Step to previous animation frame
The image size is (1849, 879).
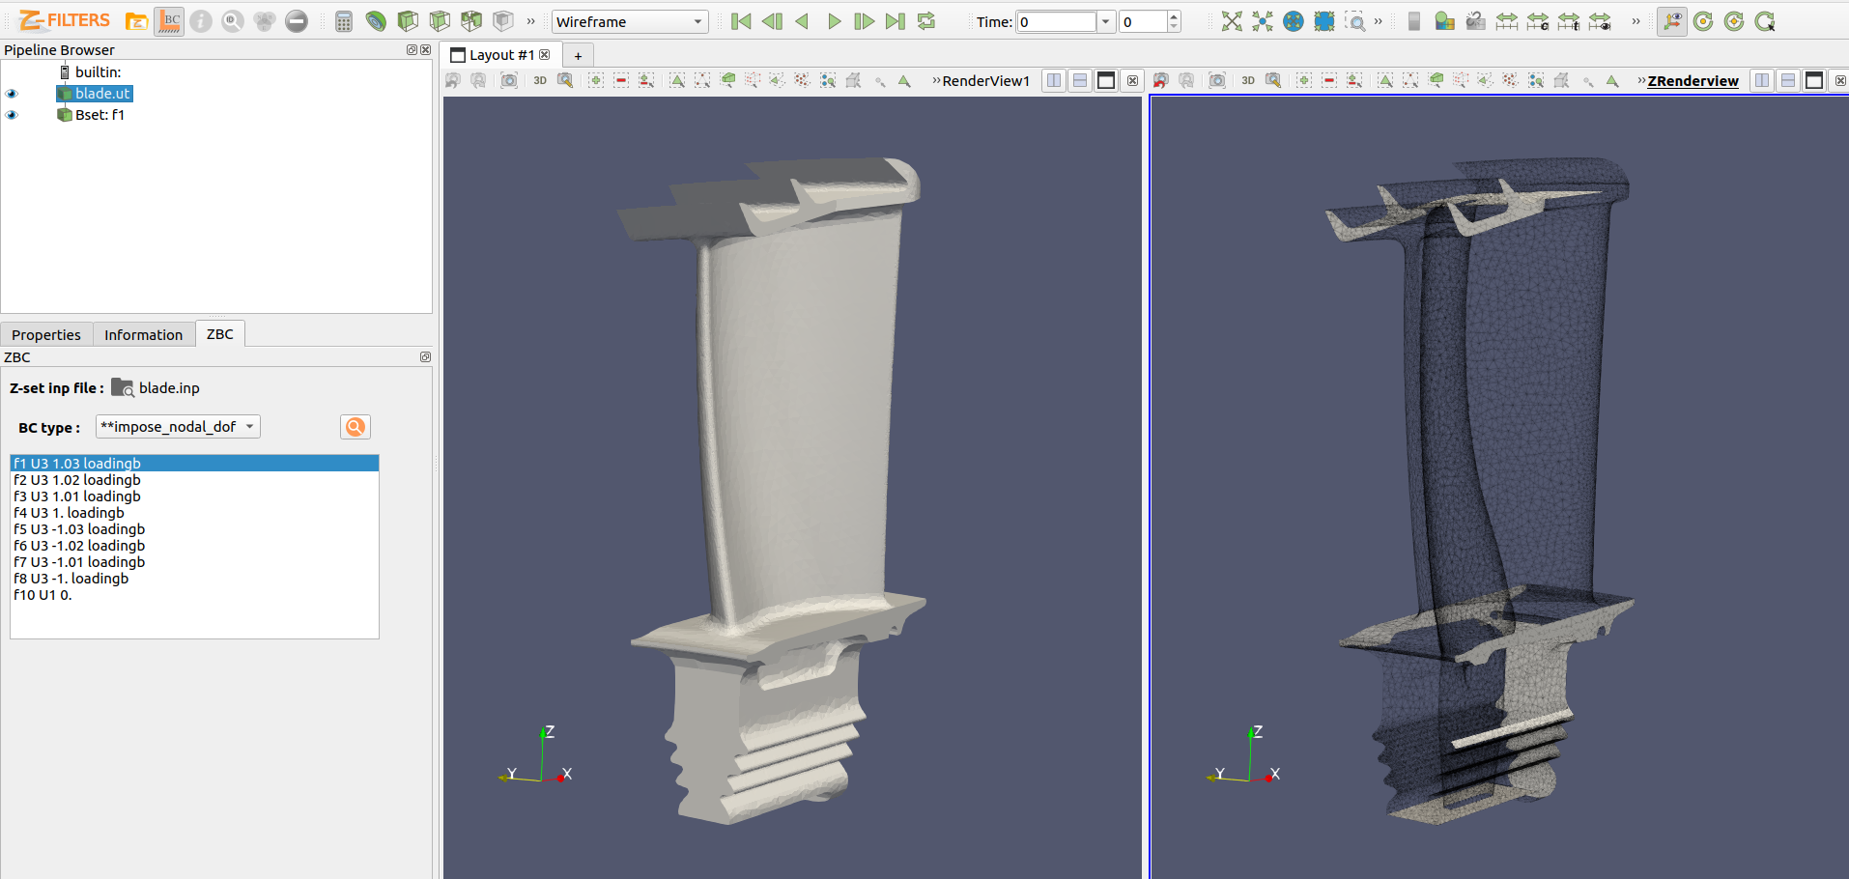click(772, 21)
